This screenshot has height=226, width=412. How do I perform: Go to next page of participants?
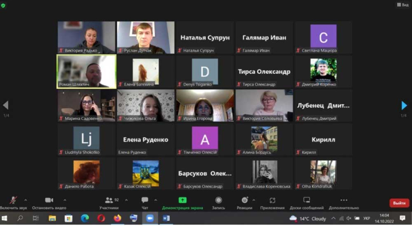(404, 106)
